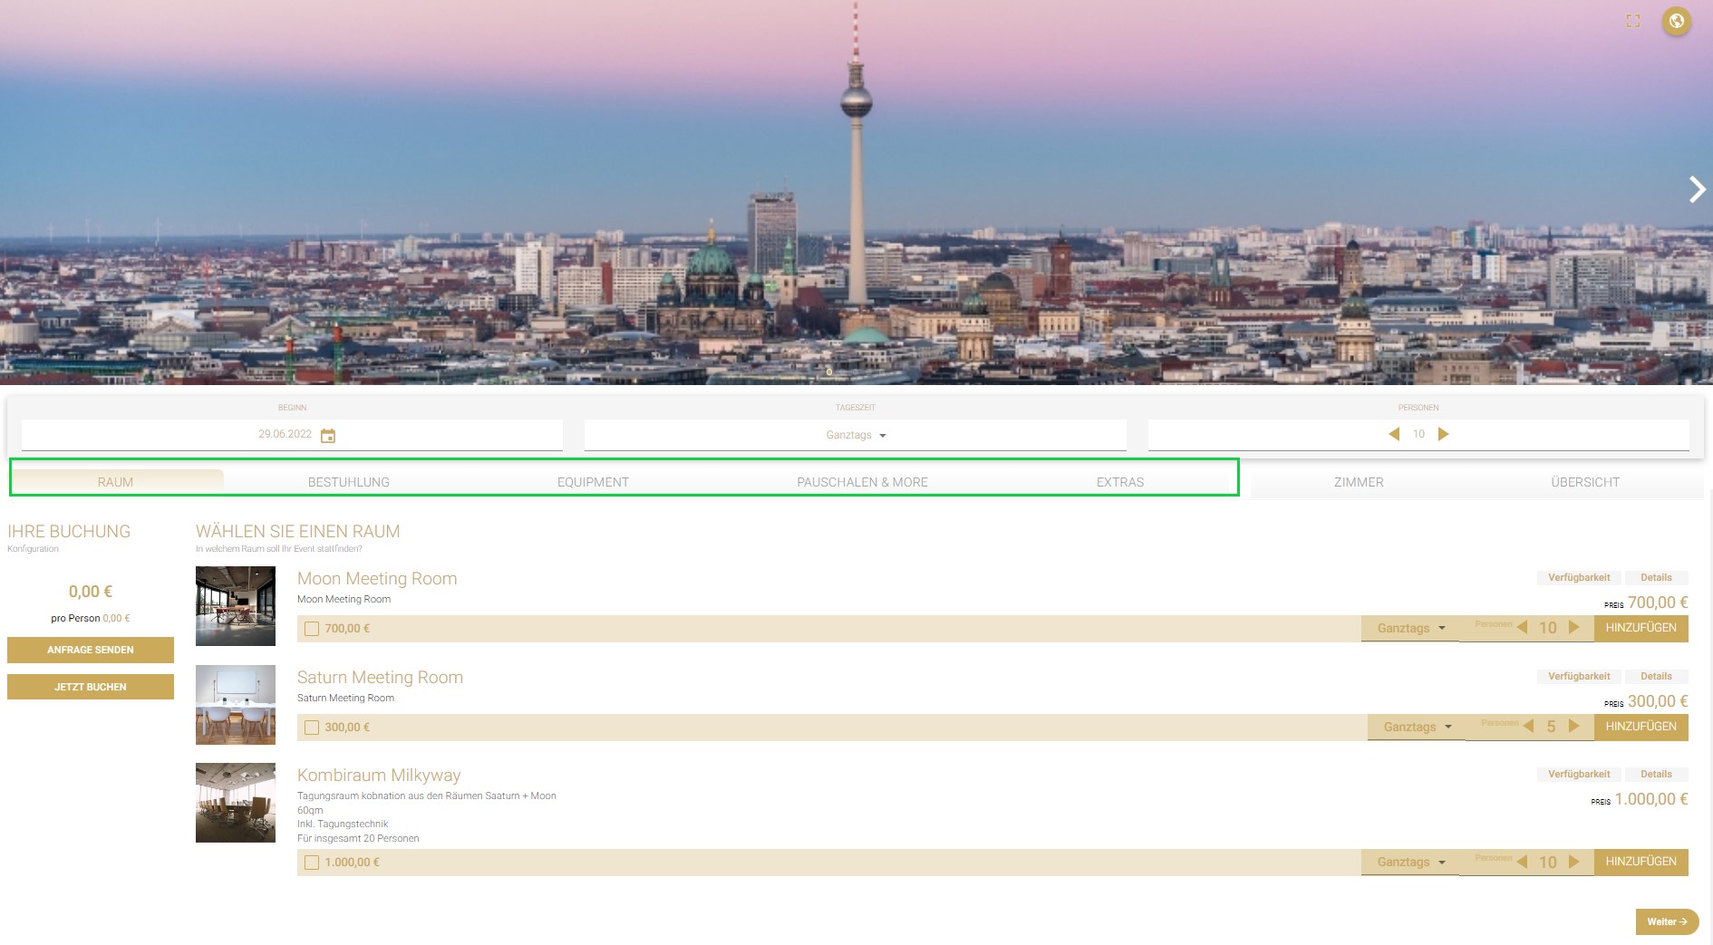Show Details for Saturn Meeting Room
This screenshot has height=945, width=1713.
(1656, 676)
